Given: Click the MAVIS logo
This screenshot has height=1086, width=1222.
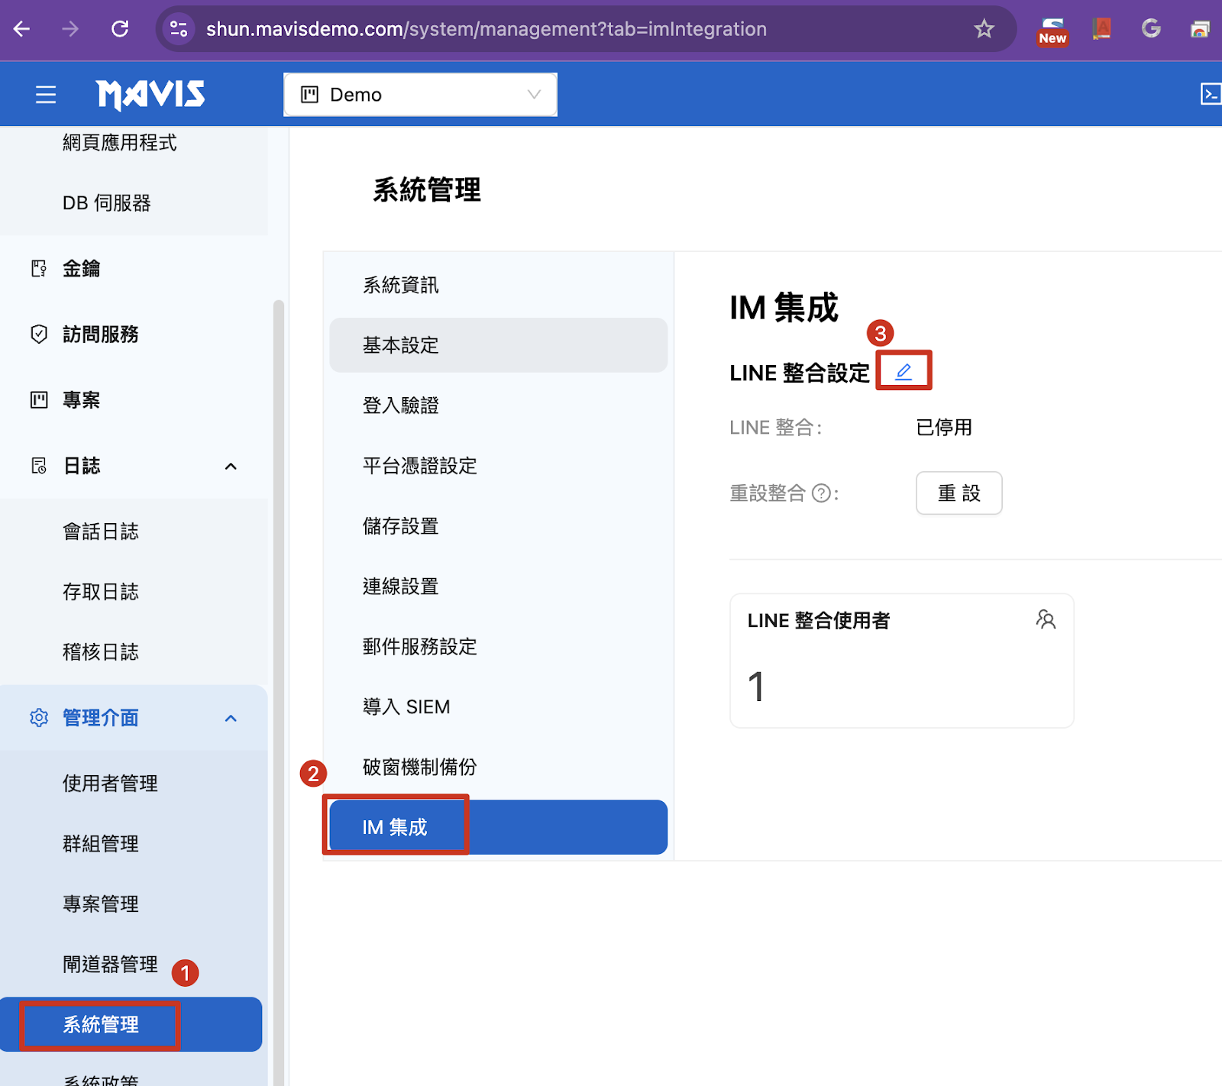Looking at the screenshot, I should pyautogui.click(x=150, y=95).
